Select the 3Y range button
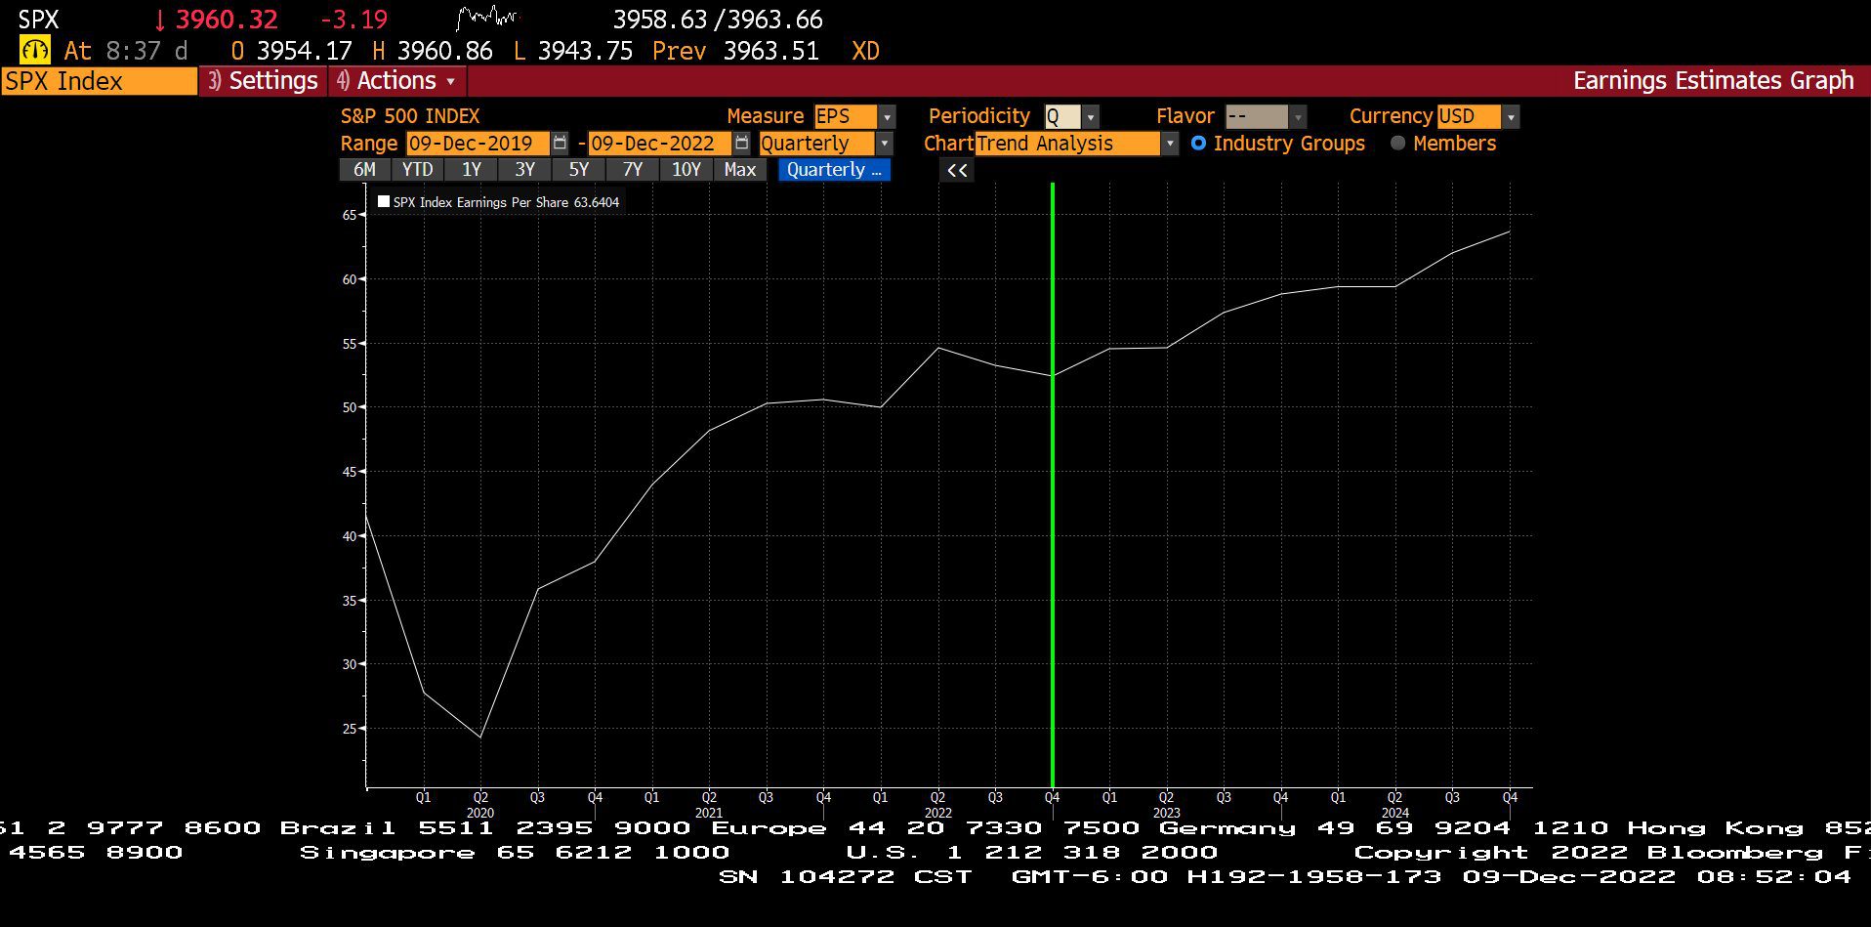Screen dimensions: 1871x927 (x=525, y=170)
